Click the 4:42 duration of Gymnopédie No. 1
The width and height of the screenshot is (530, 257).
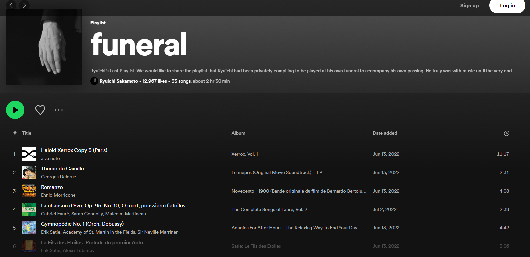pos(504,228)
